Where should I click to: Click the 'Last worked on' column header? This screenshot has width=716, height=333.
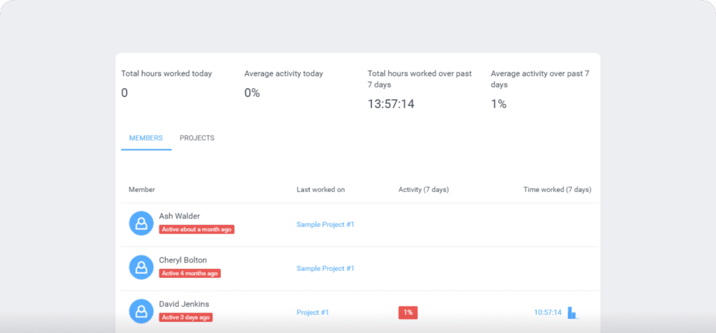[320, 189]
